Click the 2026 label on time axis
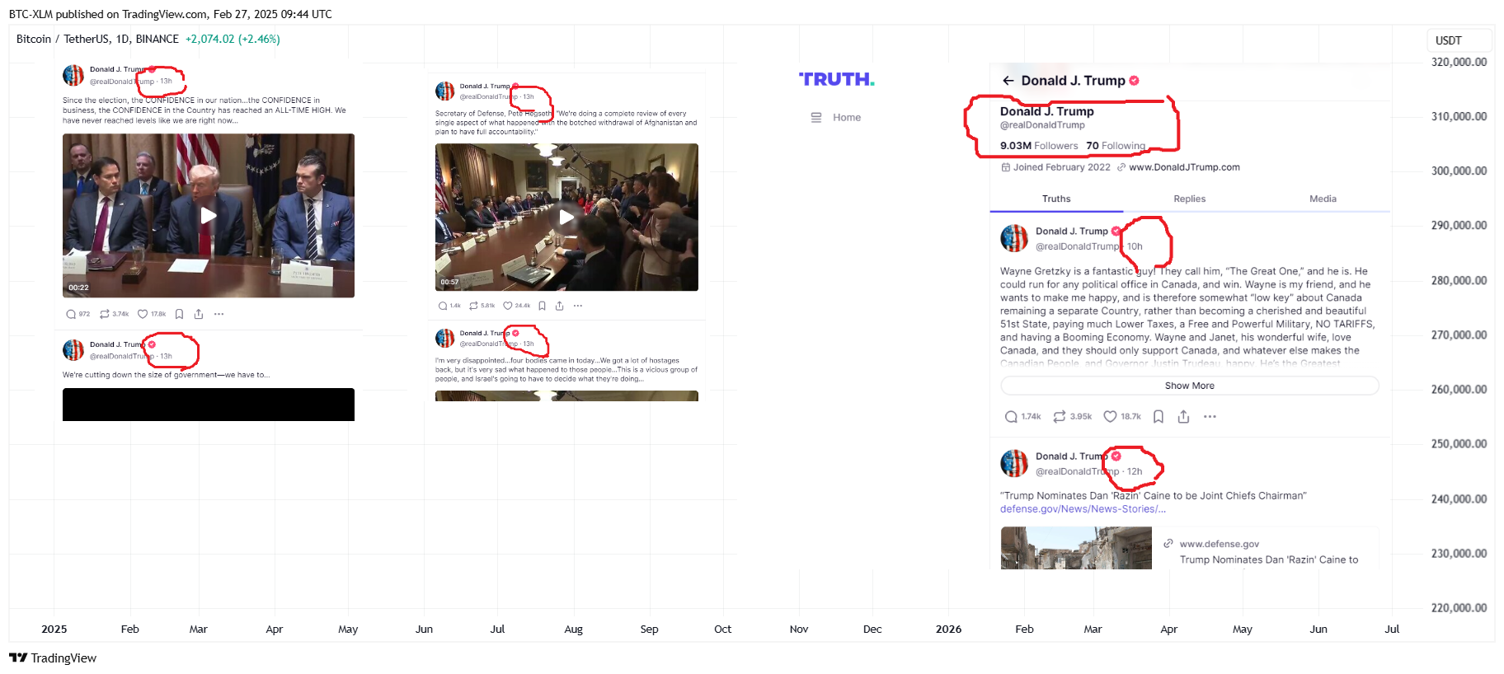 point(948,629)
